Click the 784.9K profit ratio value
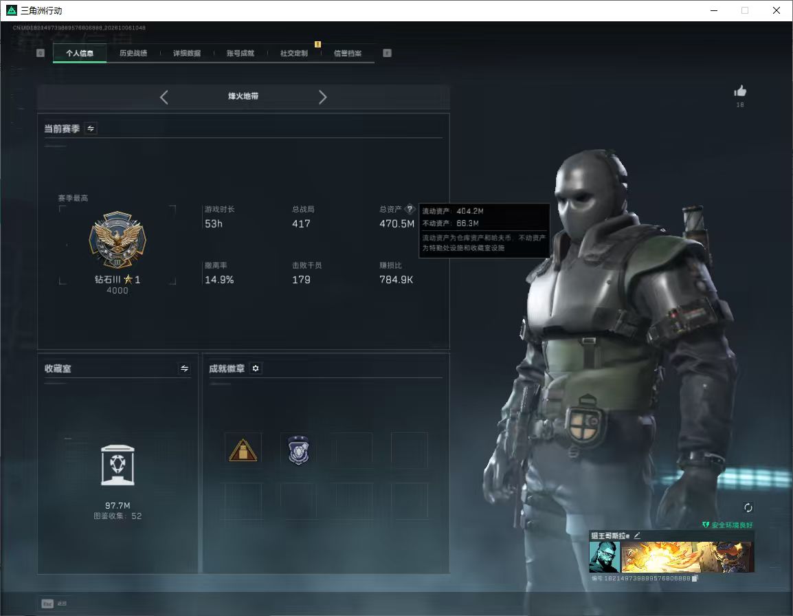The width and height of the screenshot is (793, 616). [396, 280]
